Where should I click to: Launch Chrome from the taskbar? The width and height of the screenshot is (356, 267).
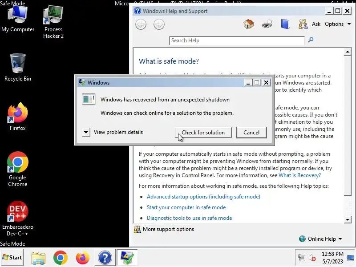[x=61, y=258]
